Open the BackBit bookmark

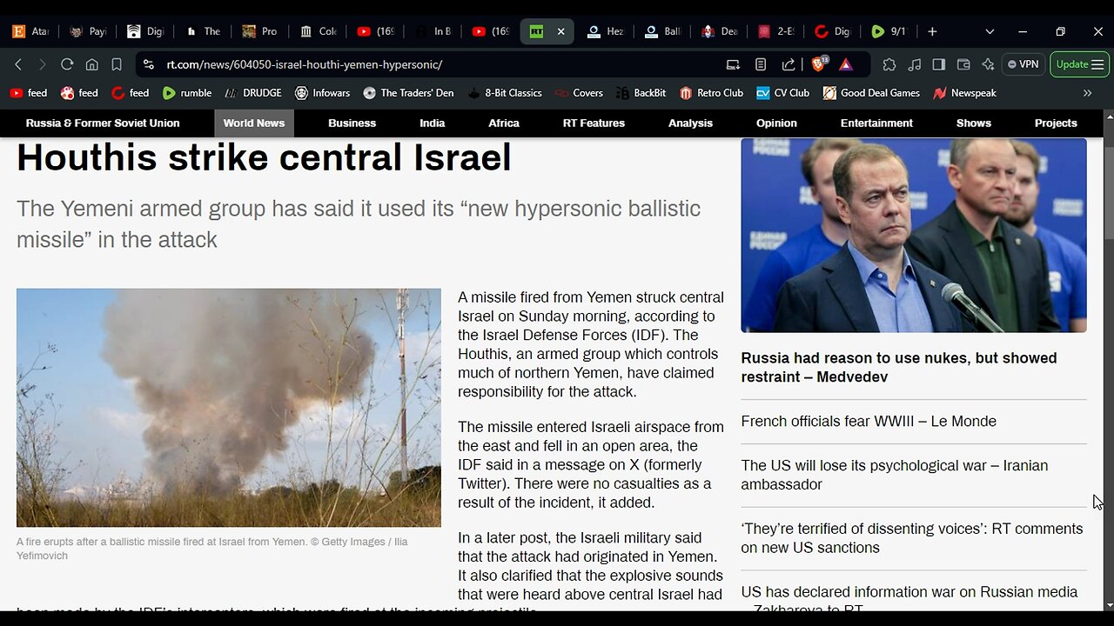pyautogui.click(x=642, y=93)
